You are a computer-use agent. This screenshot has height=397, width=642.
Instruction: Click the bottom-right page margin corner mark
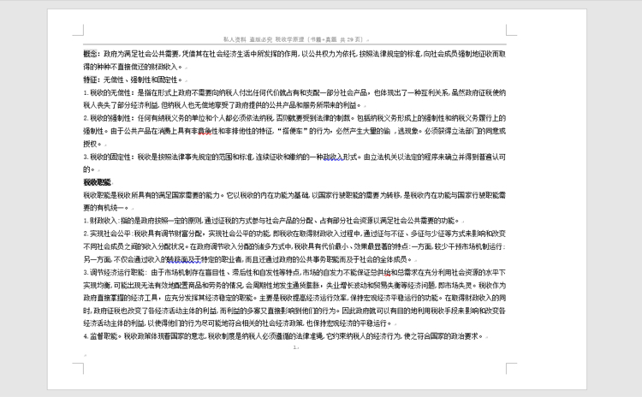[511, 368]
